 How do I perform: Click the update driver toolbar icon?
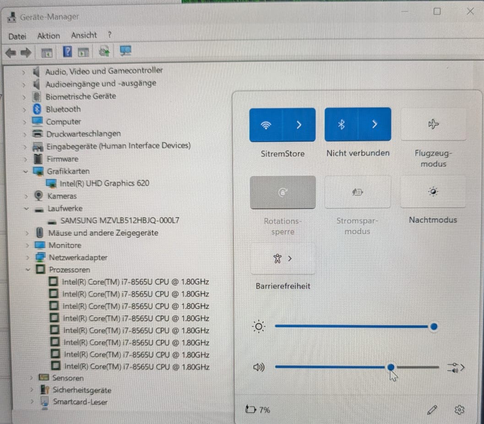(x=104, y=51)
